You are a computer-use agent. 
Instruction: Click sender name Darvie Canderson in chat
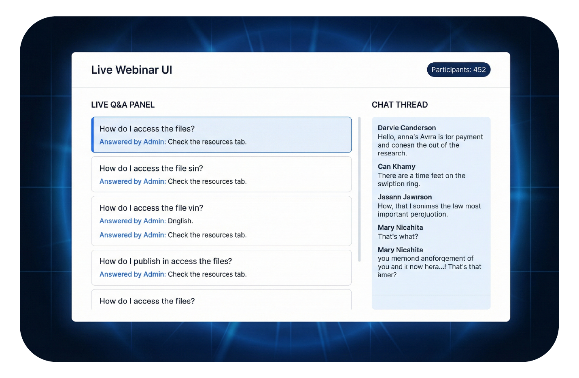pyautogui.click(x=407, y=128)
